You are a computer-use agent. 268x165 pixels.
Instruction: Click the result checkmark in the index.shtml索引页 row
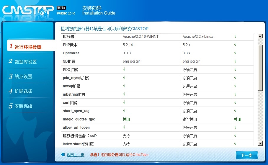[235, 144]
